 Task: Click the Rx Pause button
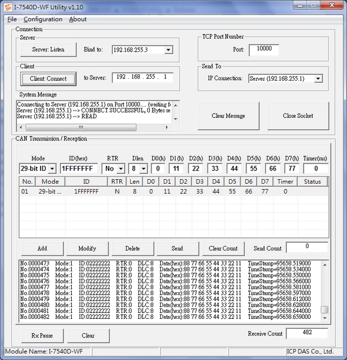click(x=42, y=336)
